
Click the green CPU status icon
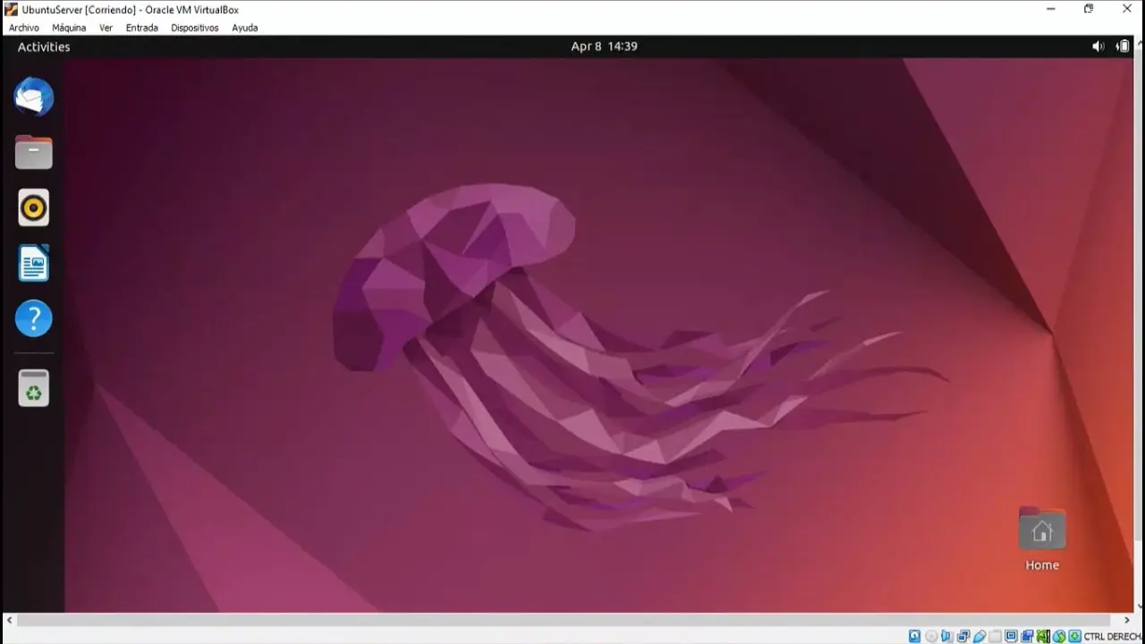(1043, 636)
